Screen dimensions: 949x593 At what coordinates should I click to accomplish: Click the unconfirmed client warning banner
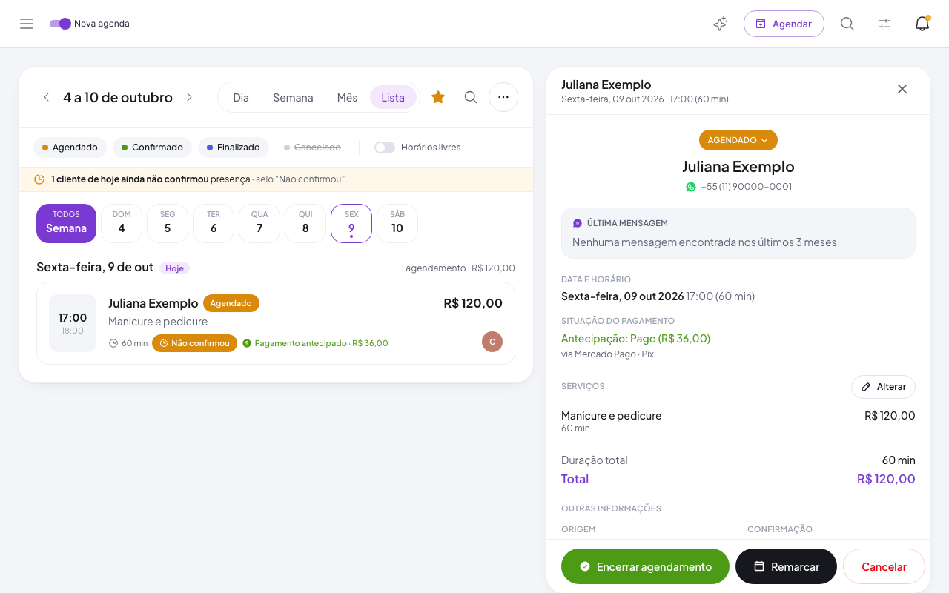(x=276, y=179)
